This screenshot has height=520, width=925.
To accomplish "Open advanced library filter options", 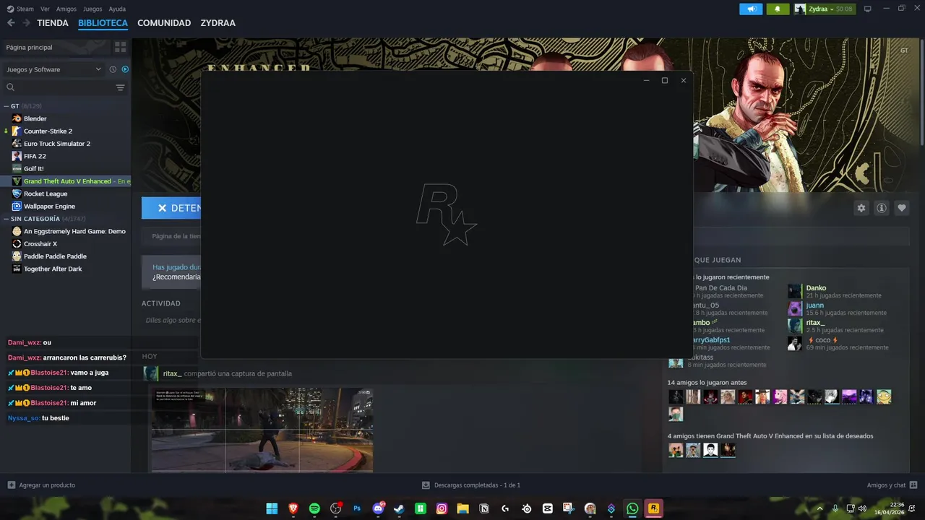I will [x=121, y=87].
